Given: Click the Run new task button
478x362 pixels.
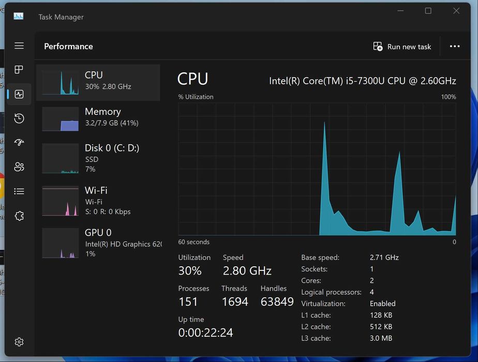Looking at the screenshot, I should (x=402, y=47).
